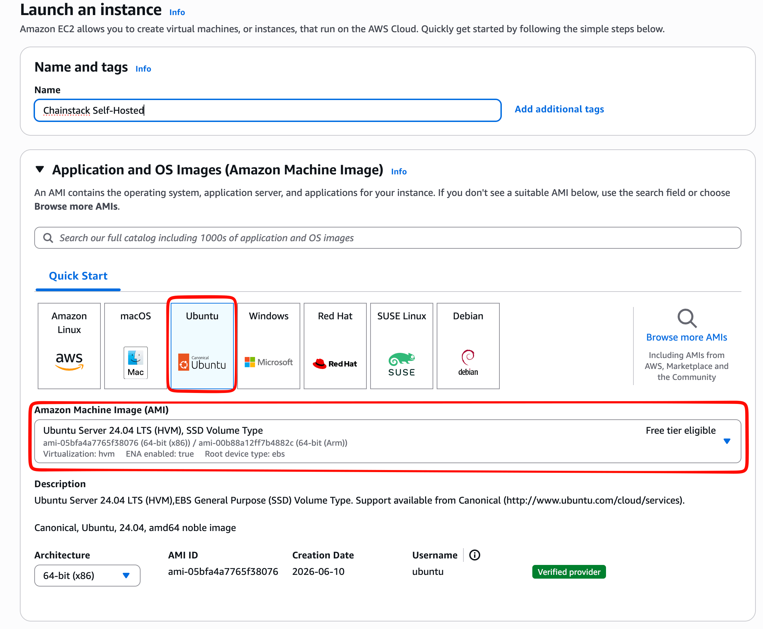The height and width of the screenshot is (629, 763).
Task: Select the Red Hat AMI tile
Action: click(335, 346)
